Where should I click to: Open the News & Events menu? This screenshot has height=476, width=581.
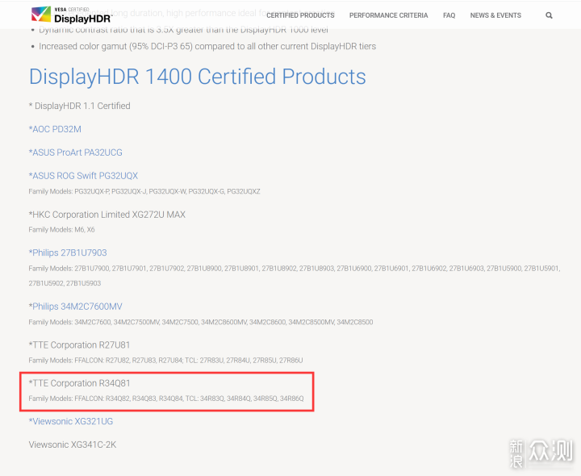[x=495, y=15]
